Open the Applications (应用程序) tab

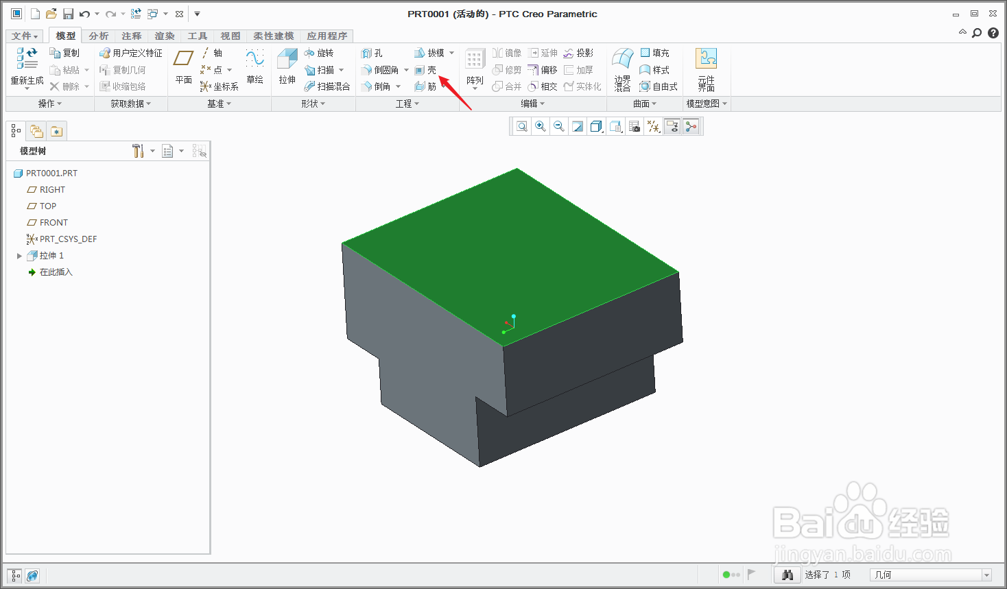click(327, 36)
